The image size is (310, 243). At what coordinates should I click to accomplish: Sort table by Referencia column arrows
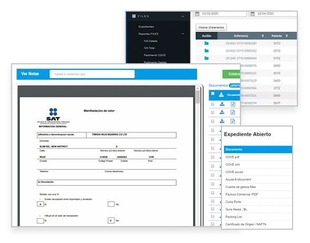[263, 36]
